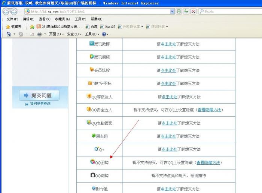This screenshot has width=262, height=193.
Task: Expand the Print button dropdown arrow
Action: (45, 34)
